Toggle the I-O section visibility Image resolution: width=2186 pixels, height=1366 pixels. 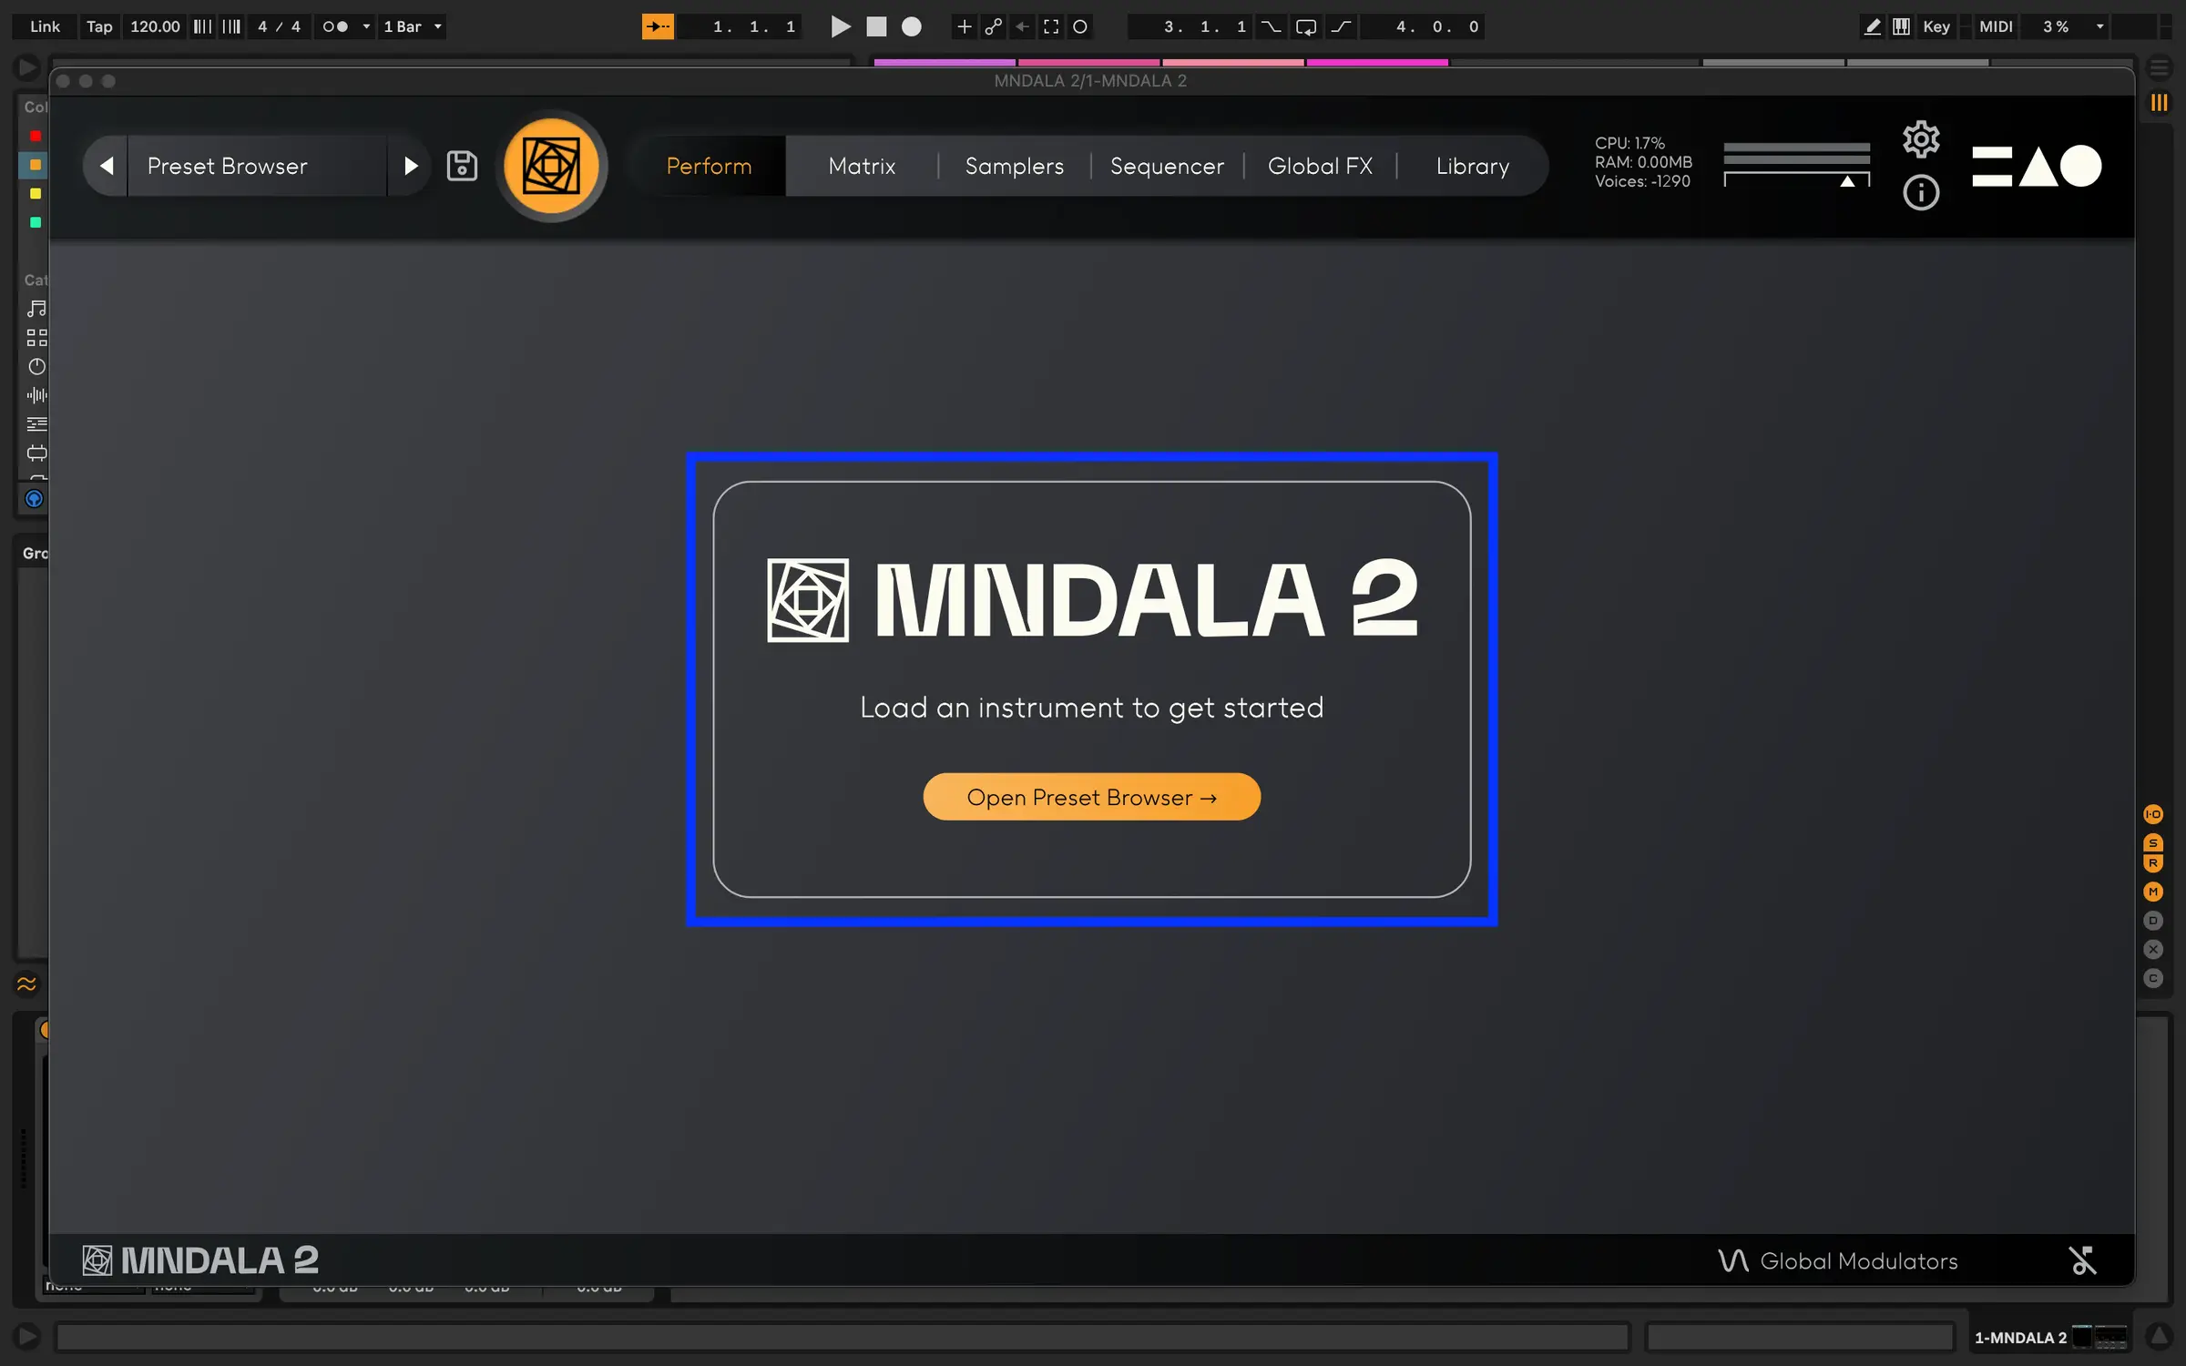coord(2153,813)
